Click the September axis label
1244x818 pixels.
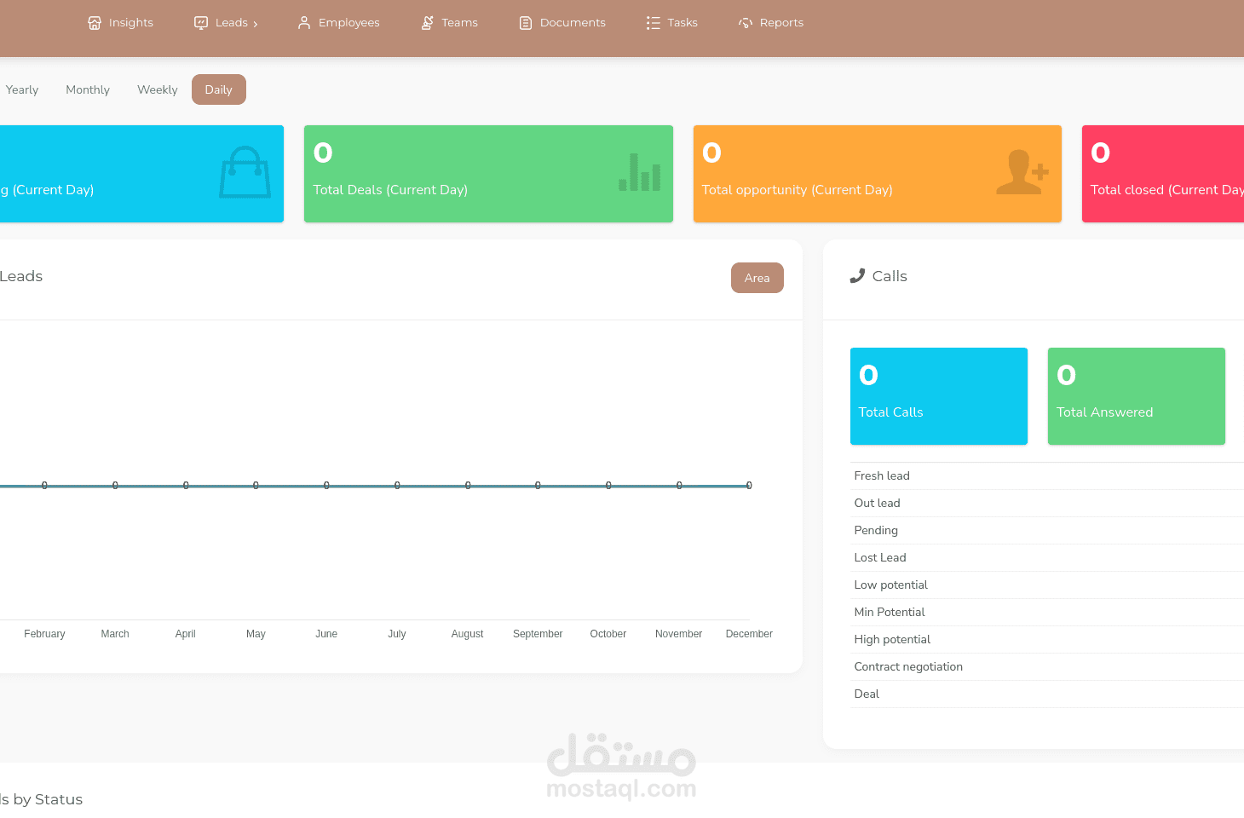pyautogui.click(x=538, y=634)
